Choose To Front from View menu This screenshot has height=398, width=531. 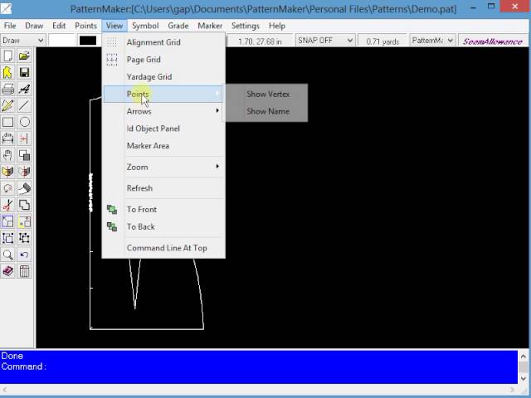(163, 210)
